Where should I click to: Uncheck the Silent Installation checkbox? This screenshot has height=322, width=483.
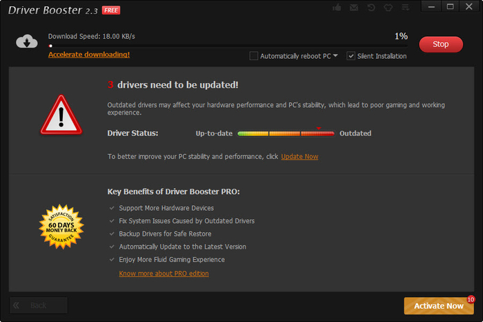click(x=351, y=56)
